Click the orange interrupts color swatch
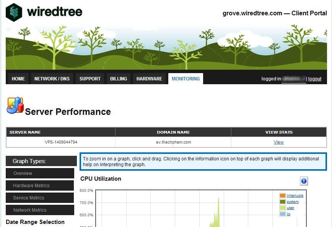This screenshot has width=332, height=227. pos(282,196)
